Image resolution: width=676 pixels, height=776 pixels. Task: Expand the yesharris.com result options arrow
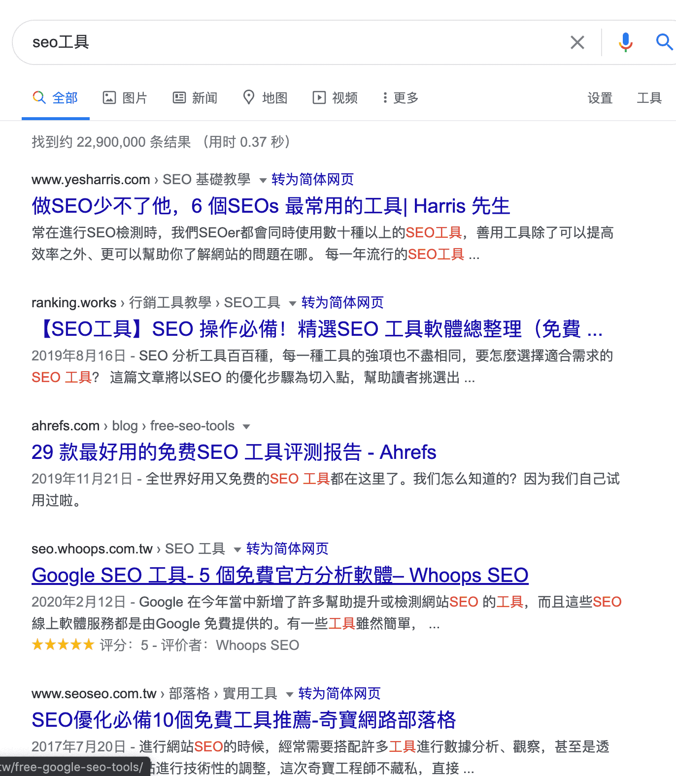[263, 180]
